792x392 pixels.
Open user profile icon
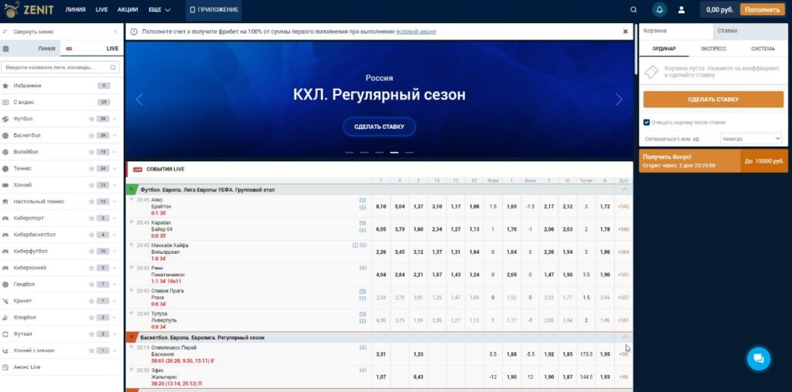coord(681,9)
